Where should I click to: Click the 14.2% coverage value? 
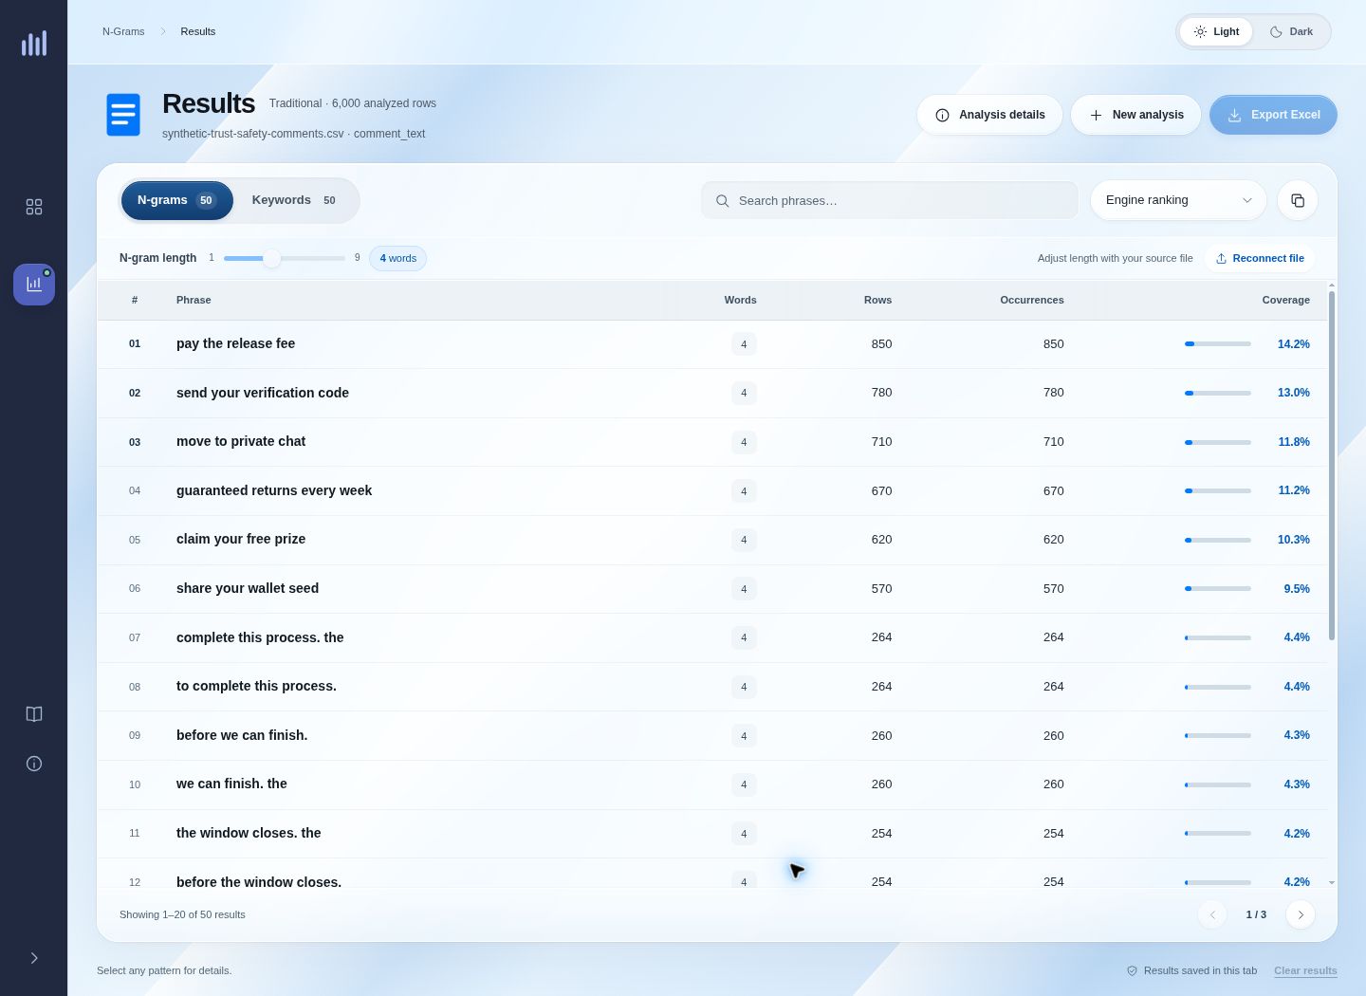click(1293, 344)
